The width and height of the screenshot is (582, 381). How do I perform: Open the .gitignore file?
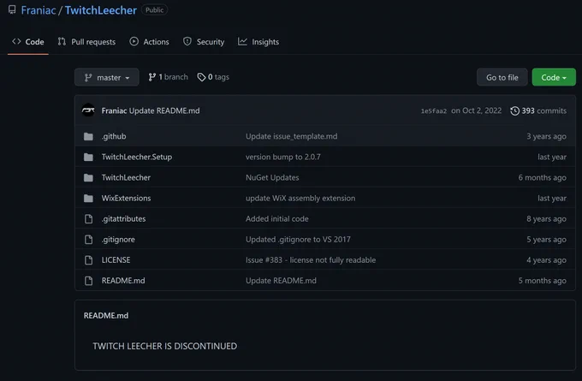coord(118,240)
